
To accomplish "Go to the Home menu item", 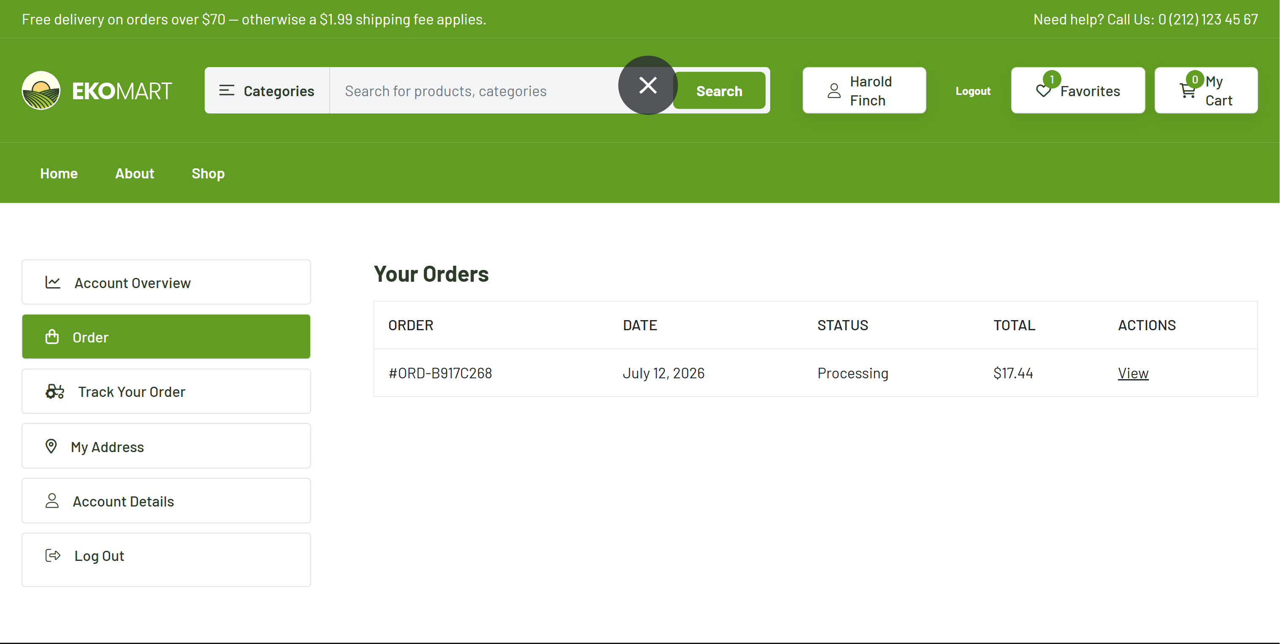I will 59,173.
